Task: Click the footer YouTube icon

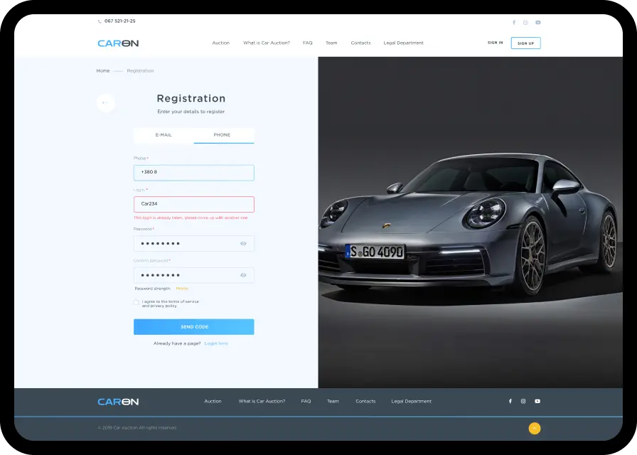Action: [x=537, y=402]
